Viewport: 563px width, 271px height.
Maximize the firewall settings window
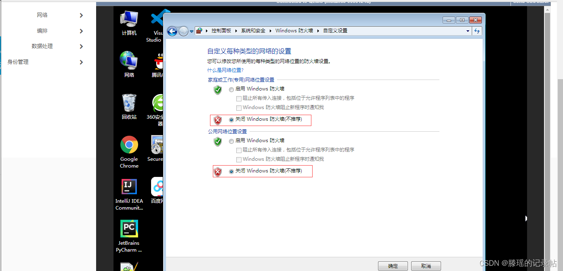(462, 20)
